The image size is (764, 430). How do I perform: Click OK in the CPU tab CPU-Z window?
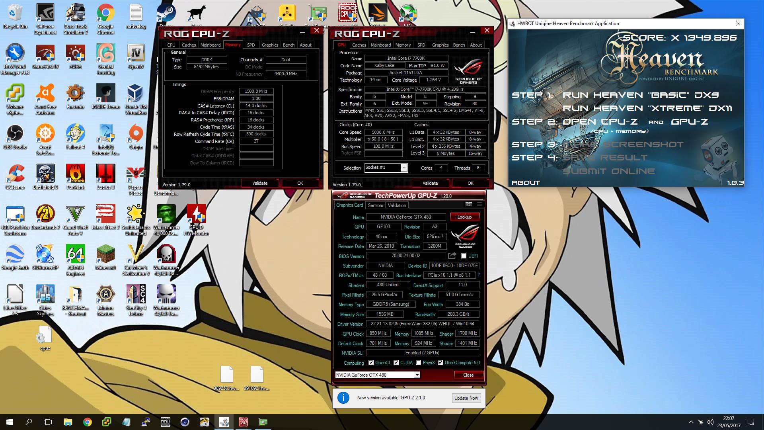(470, 183)
